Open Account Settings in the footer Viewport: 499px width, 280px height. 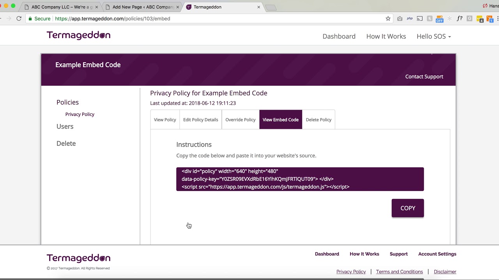tap(437, 254)
